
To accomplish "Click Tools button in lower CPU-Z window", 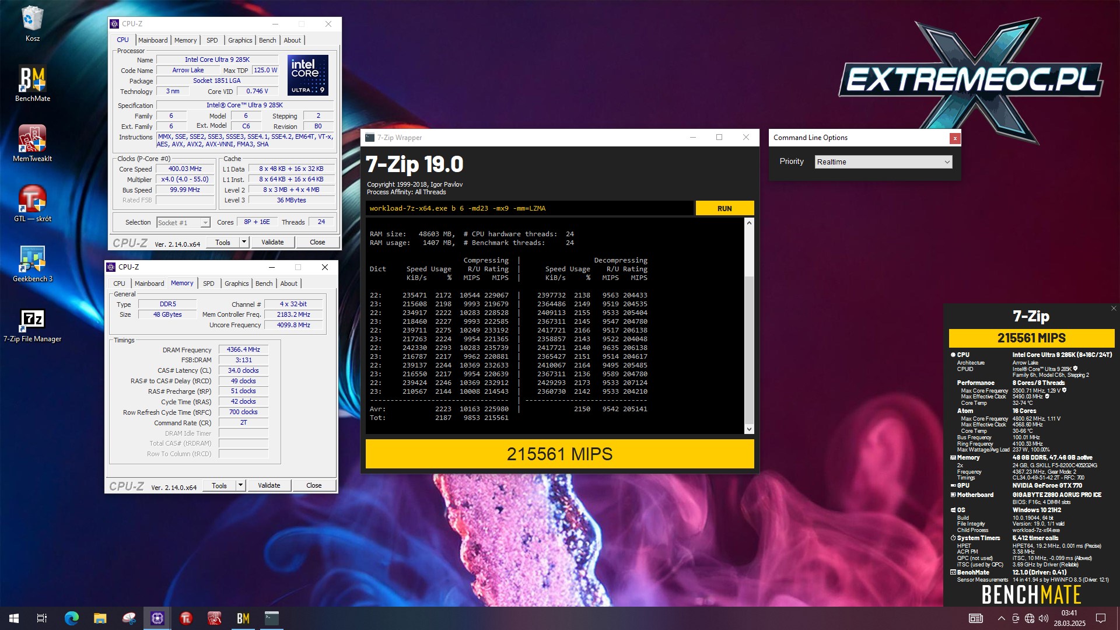I will pos(219,485).
